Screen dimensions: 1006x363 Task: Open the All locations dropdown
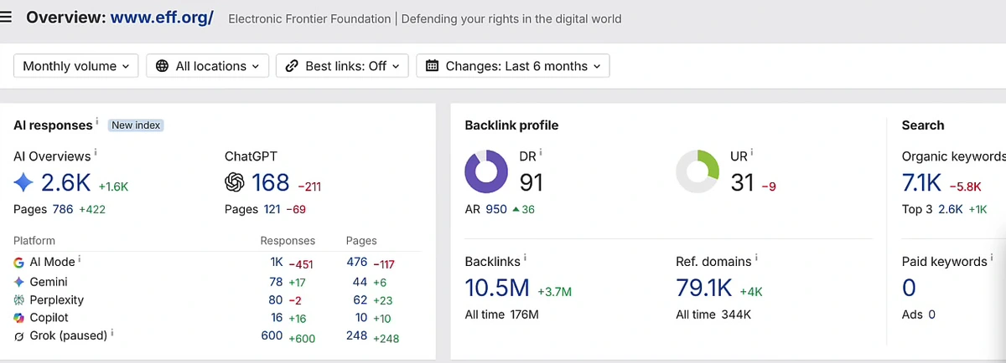point(207,66)
